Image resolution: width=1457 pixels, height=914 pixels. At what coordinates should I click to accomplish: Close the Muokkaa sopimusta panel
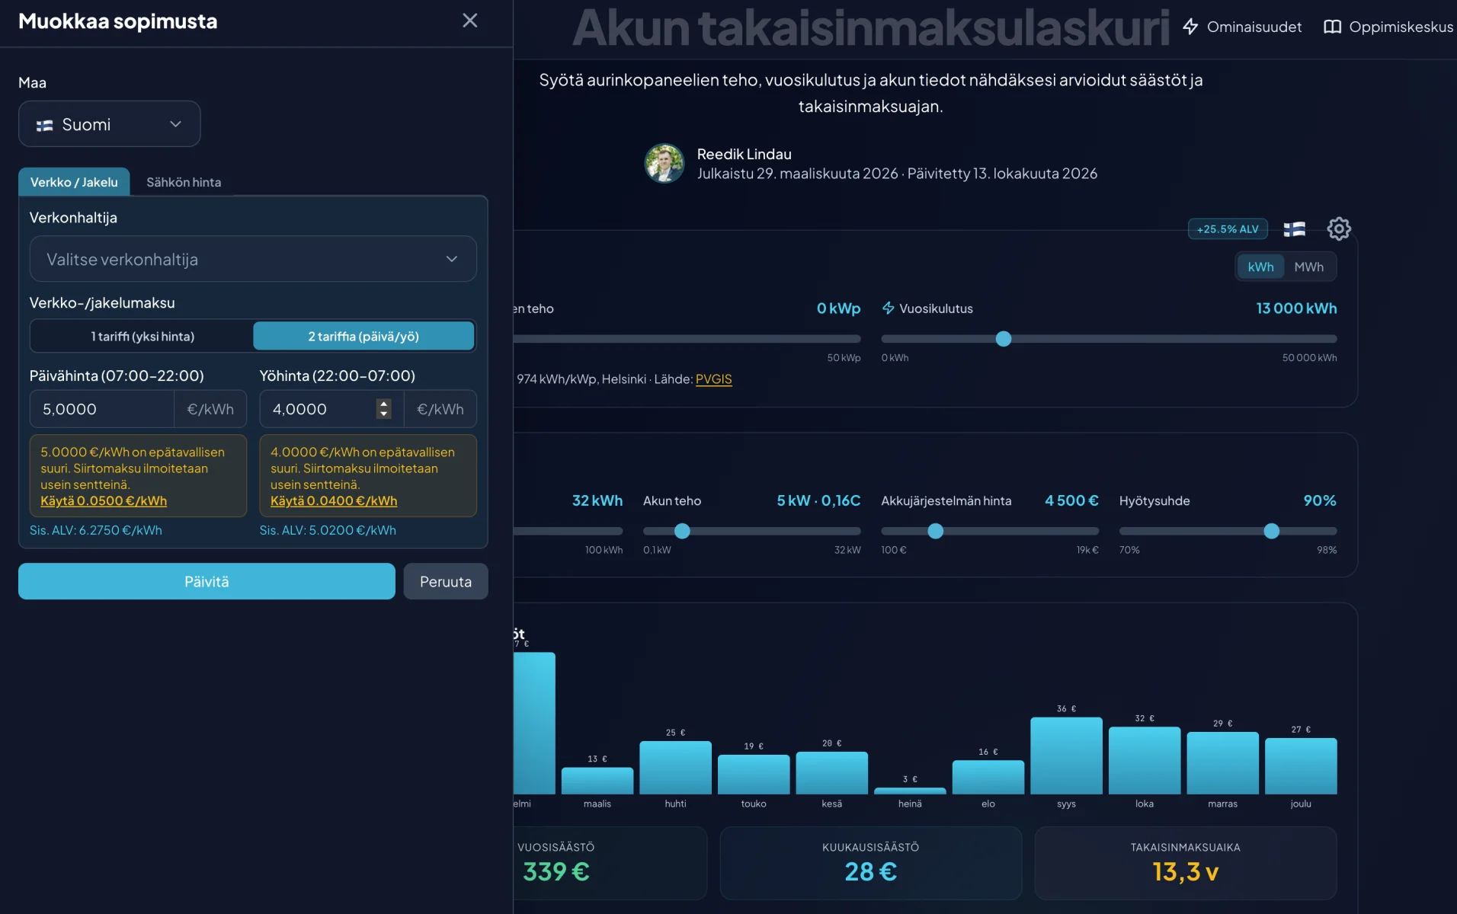[x=470, y=21]
